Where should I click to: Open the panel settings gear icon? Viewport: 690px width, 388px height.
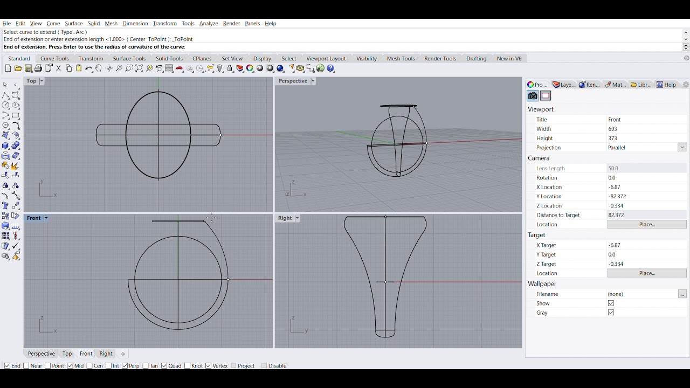[686, 85]
